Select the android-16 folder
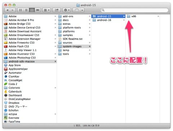The height and width of the screenshot is (131, 173). [x=108, y=20]
